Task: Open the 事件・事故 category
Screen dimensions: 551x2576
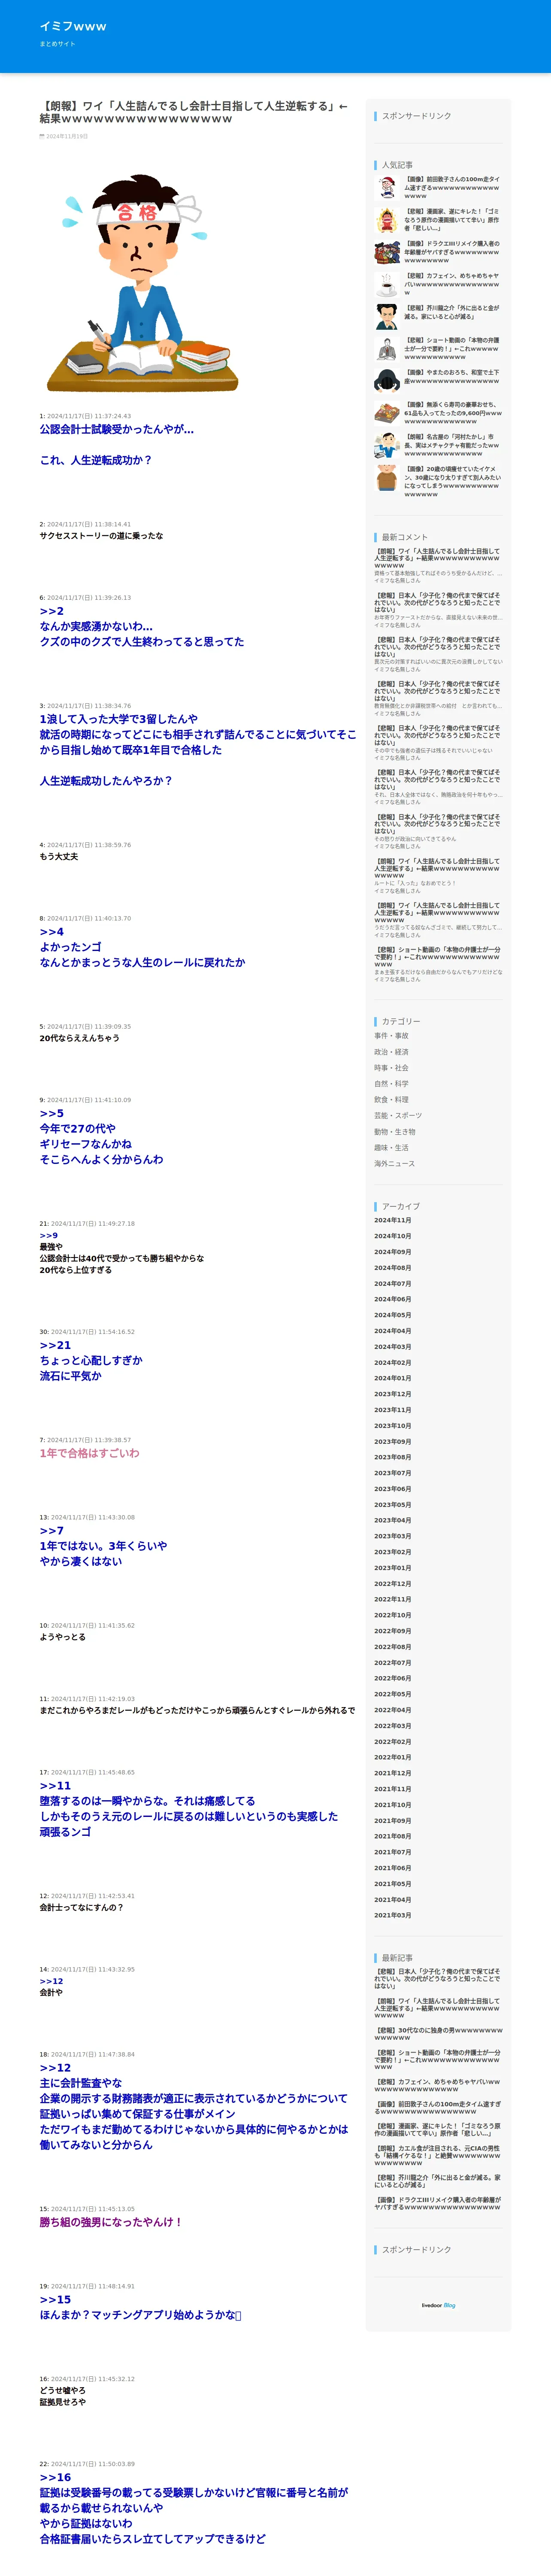Action: (x=391, y=1036)
